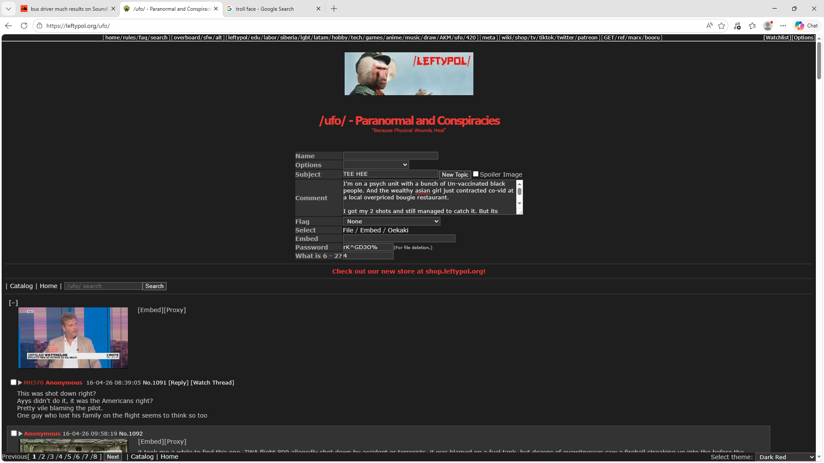
Task: Check the box for post No.1091
Action: tap(13, 382)
